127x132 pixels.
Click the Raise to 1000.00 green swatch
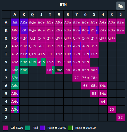pyautogui.click(x=70, y=128)
